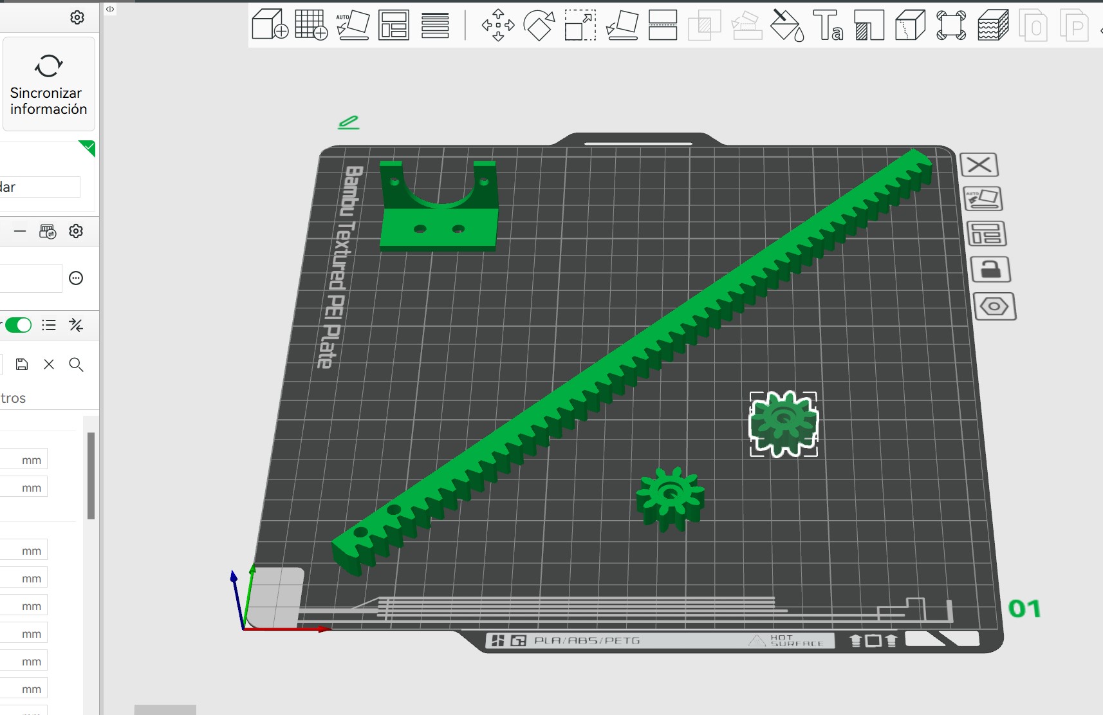Image resolution: width=1103 pixels, height=715 pixels.
Task: Open filament settings gear icon
Action: pos(76,231)
